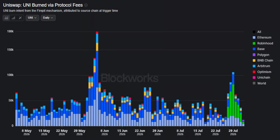
Task: Select the All legend item
Action: (257, 32)
